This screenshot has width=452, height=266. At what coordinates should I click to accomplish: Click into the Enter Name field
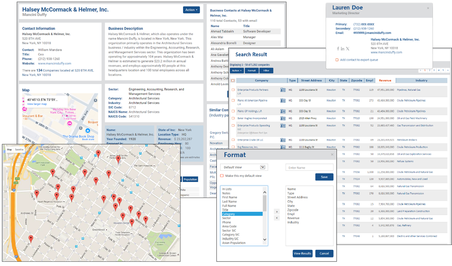tap(309, 168)
